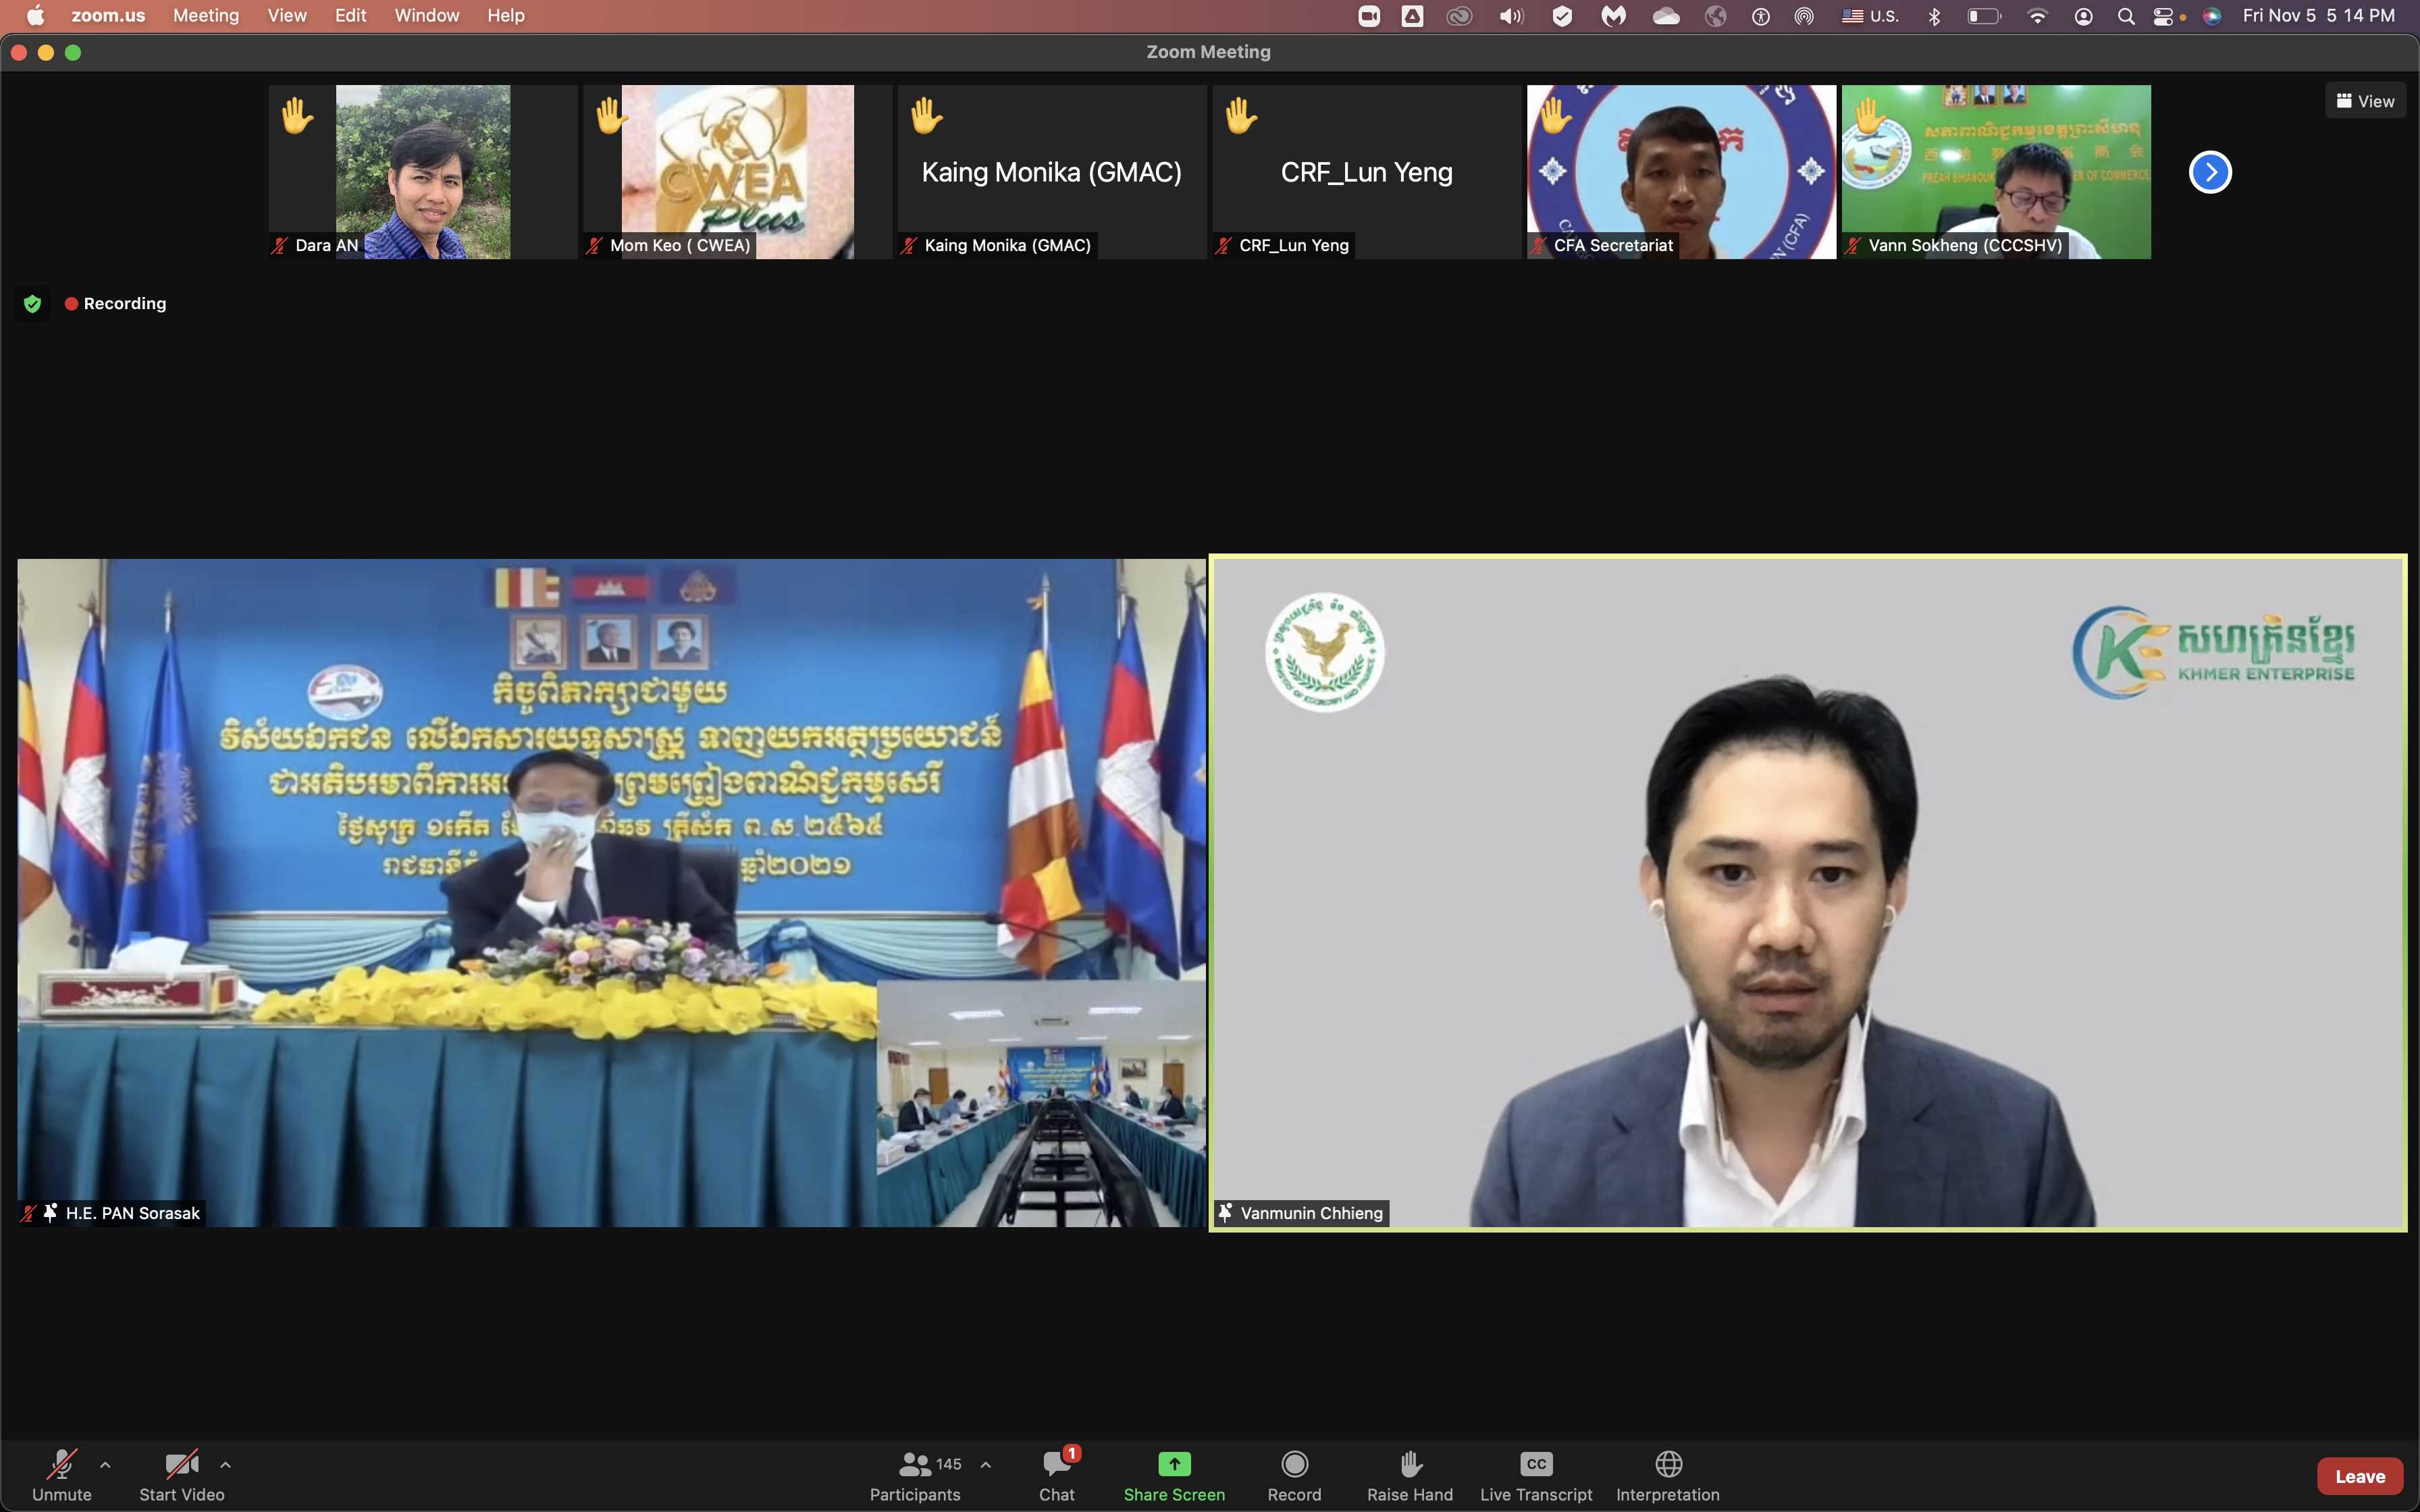Screen dimensions: 2420x1512
Task: Select Mom Keo (CWEA) thumbnail
Action: [x=738, y=172]
